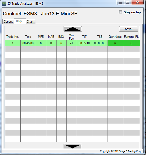Select the 08:45:00 time cell
This screenshot has width=146, height=155.
pyautogui.click(x=28, y=43)
